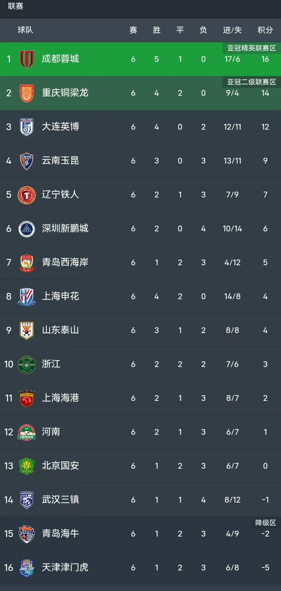
Task: Click the 积分 points column header
Action: [265, 30]
